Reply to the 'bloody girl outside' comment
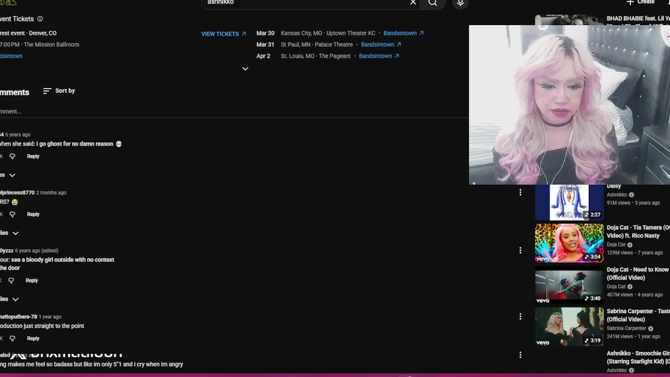 [x=32, y=281]
